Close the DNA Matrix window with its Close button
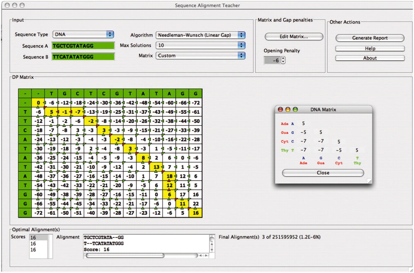This screenshot has width=414, height=273. click(x=322, y=173)
